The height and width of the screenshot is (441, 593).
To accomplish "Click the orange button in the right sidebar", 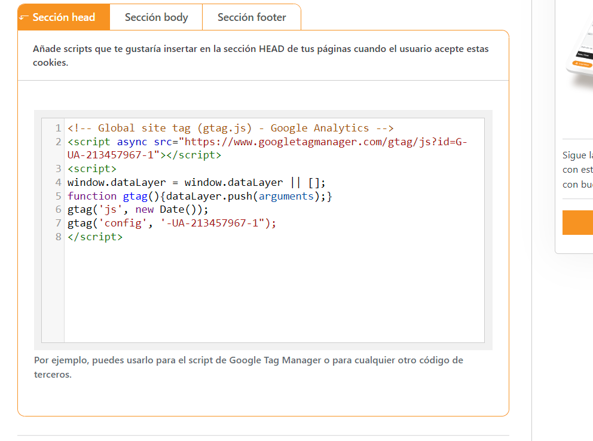I will pyautogui.click(x=577, y=222).
